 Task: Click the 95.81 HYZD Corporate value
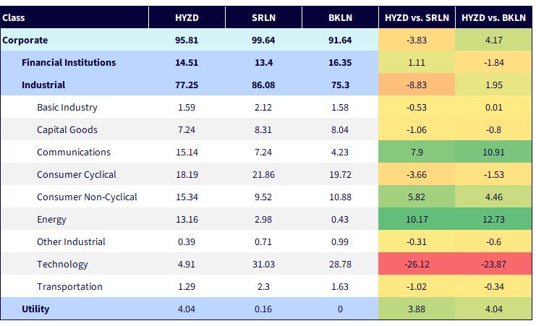click(x=187, y=40)
